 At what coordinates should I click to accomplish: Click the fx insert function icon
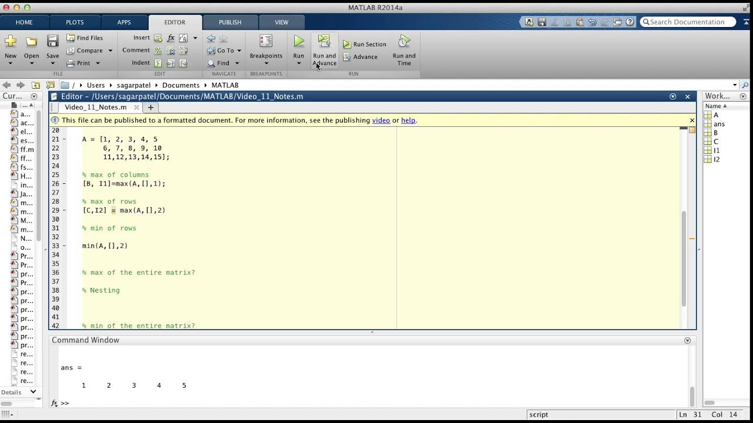(171, 38)
